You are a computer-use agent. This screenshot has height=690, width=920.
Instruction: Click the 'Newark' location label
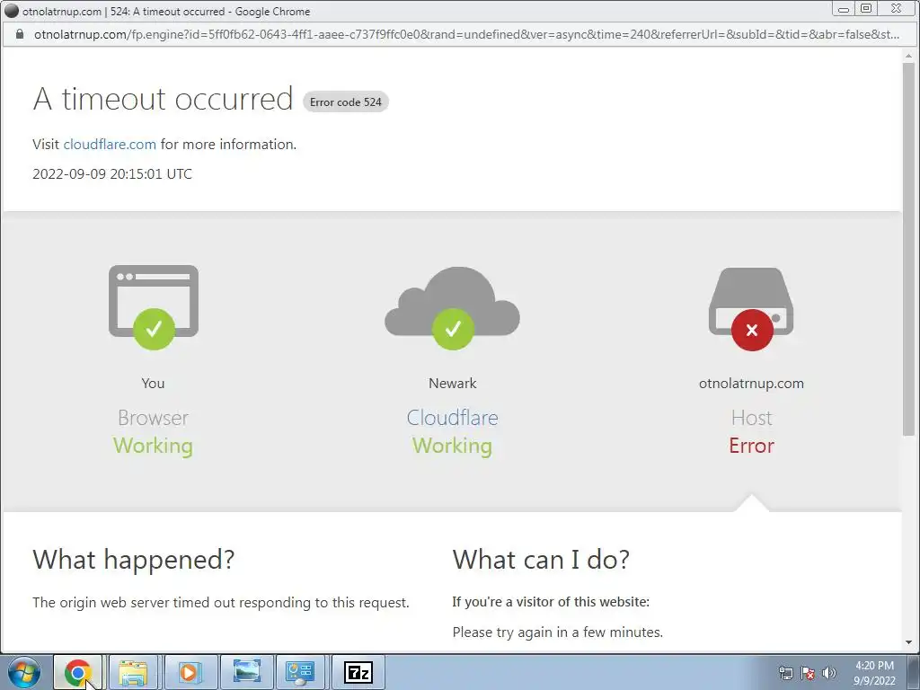click(453, 383)
